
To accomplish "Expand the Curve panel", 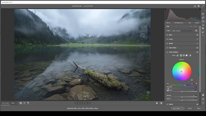I will pos(167,39).
